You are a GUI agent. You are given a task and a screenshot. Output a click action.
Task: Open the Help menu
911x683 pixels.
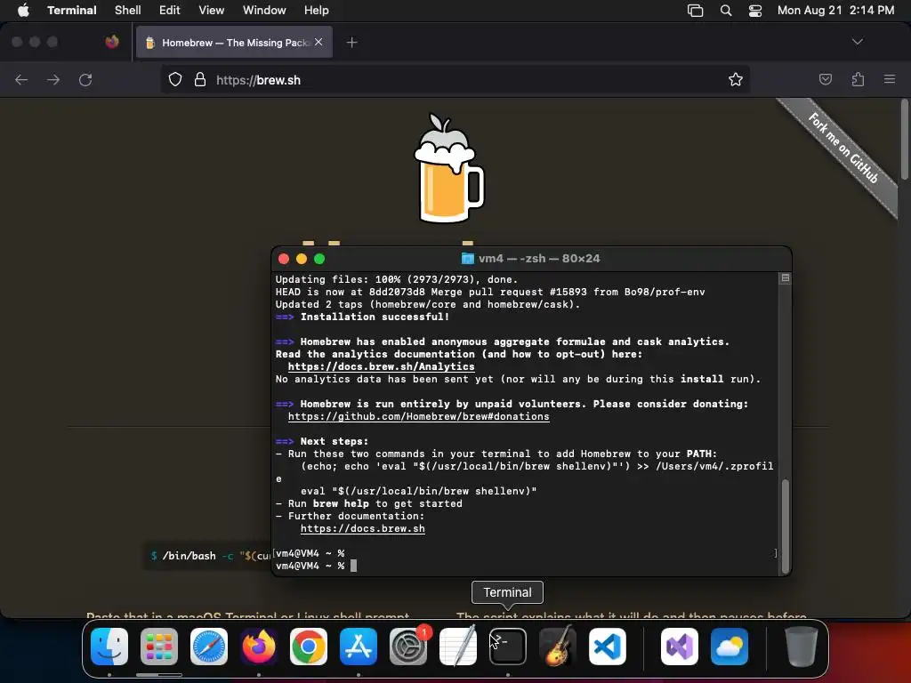pos(317,10)
